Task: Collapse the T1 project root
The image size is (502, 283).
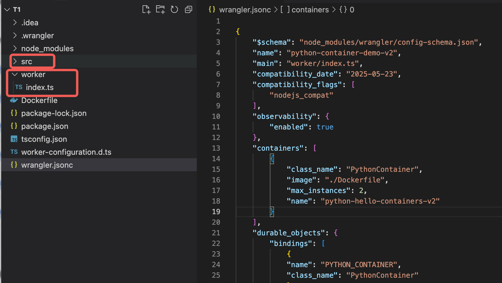Action: click(x=16, y=10)
